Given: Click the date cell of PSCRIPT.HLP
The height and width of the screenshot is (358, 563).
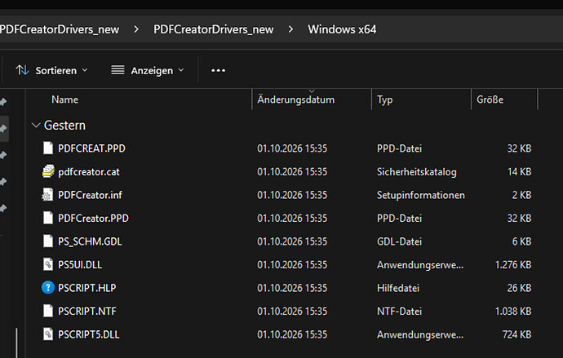Looking at the screenshot, I should tap(292, 288).
